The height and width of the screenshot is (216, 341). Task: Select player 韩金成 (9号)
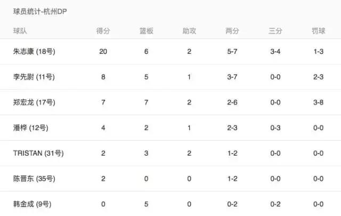(33, 204)
